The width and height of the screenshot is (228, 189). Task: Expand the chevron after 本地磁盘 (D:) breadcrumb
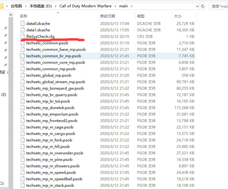[x=56, y=6]
